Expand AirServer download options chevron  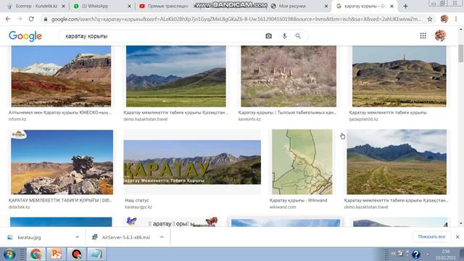pos(162,237)
